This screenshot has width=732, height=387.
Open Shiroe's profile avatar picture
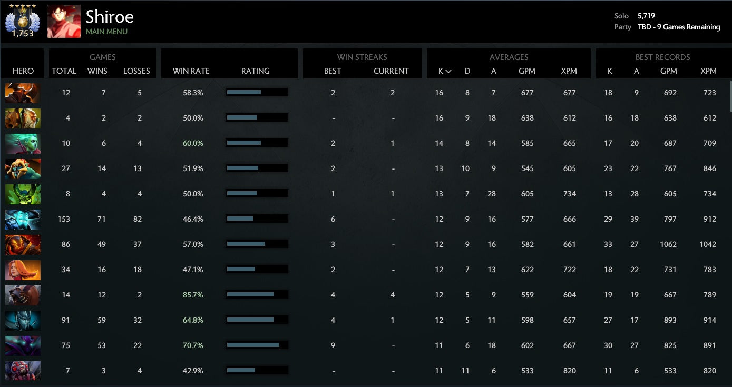pyautogui.click(x=64, y=22)
